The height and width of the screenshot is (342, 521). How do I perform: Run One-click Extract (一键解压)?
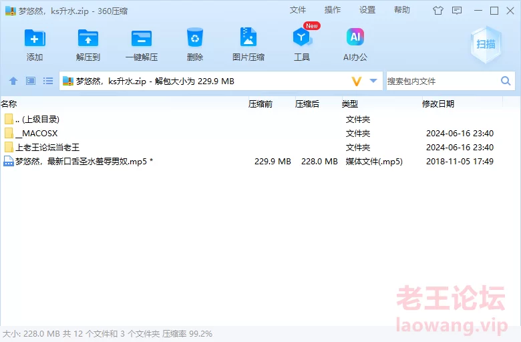pos(142,38)
